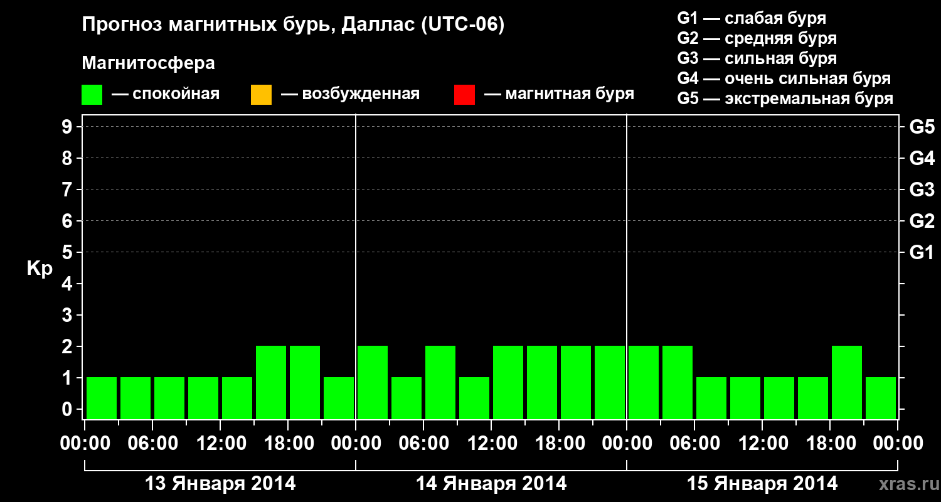Click the green 'спокойная' legend swatch
Screen dimensions: 941x502
pyautogui.click(x=92, y=95)
